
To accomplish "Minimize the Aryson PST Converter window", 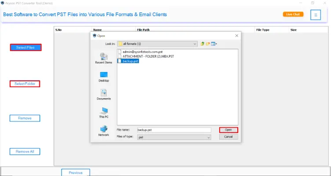I will (x=300, y=3).
